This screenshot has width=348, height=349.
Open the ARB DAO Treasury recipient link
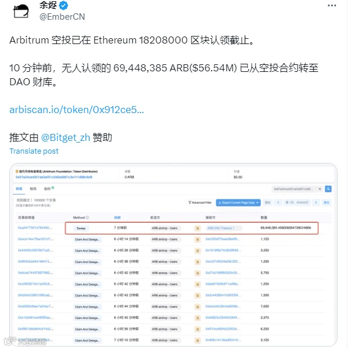[220, 228]
